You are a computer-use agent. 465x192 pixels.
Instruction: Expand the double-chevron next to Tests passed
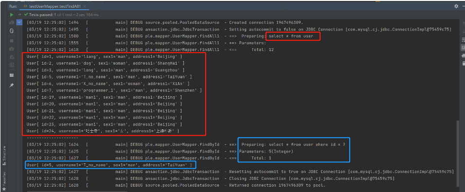pos(20,15)
